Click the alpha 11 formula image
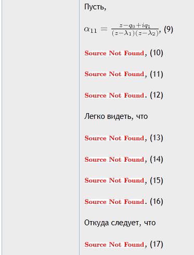Image resolution: width=194 pixels, height=255 pixels. (122, 29)
